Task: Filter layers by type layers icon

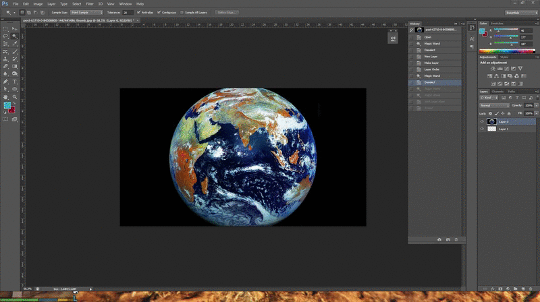Action: point(517,98)
